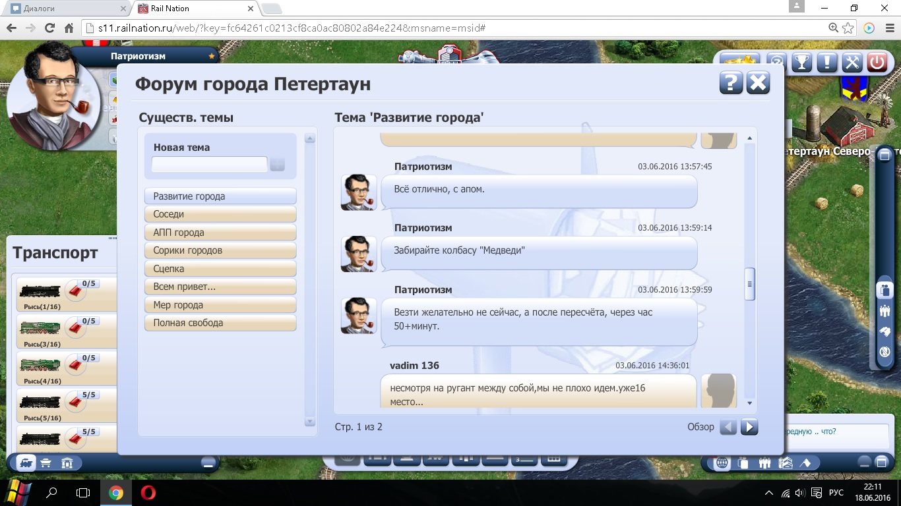The height and width of the screenshot is (506, 901).
Task: Open the Полная свобода forum topic
Action: [220, 323]
